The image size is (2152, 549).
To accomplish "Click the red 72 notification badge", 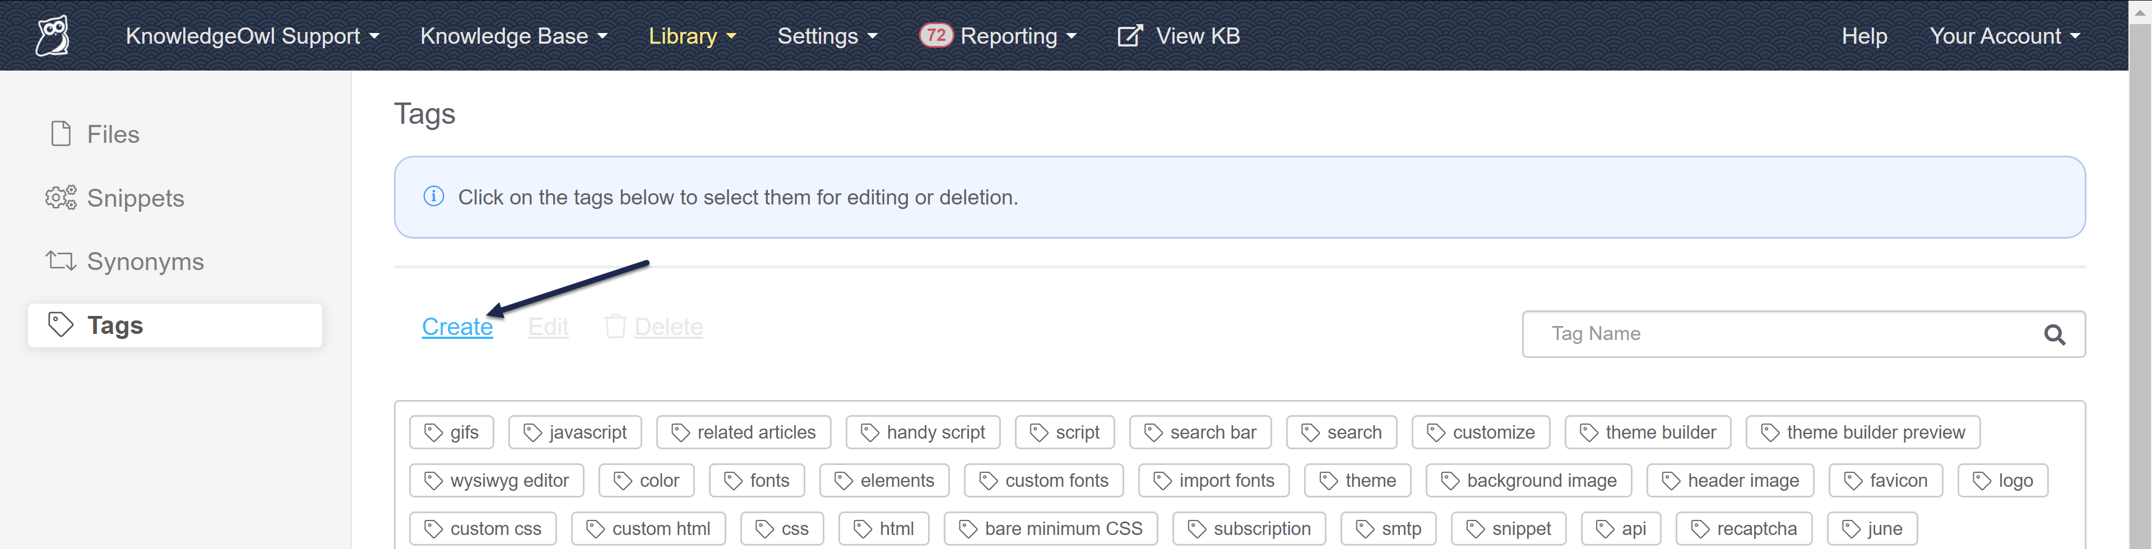I will click(936, 35).
